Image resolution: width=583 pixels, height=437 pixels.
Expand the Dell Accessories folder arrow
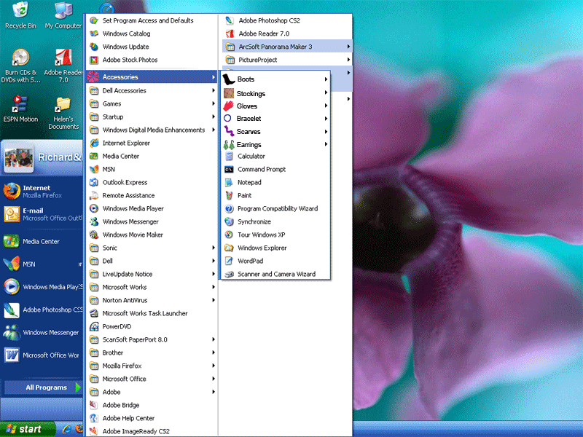tap(214, 90)
